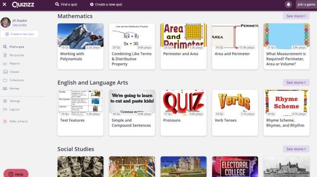Click the red Help button
Screen dimensions: 317x177
click(x=16, y=174)
